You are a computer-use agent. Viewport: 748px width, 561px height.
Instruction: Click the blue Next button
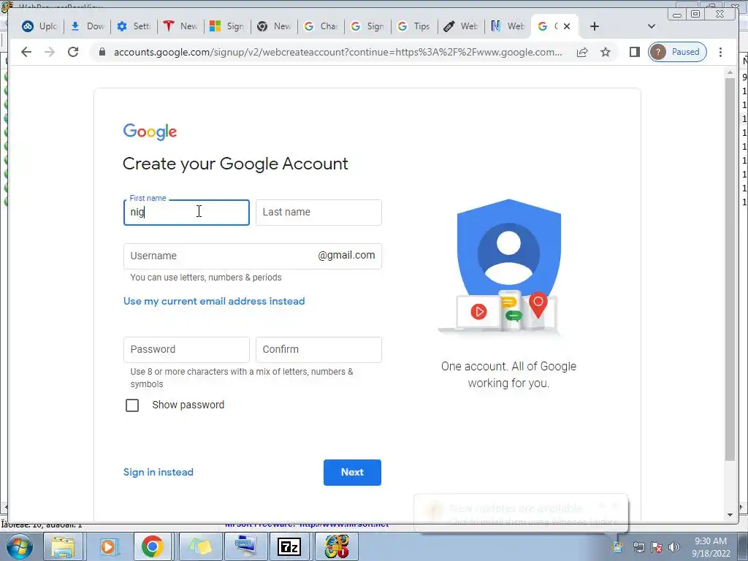352,473
